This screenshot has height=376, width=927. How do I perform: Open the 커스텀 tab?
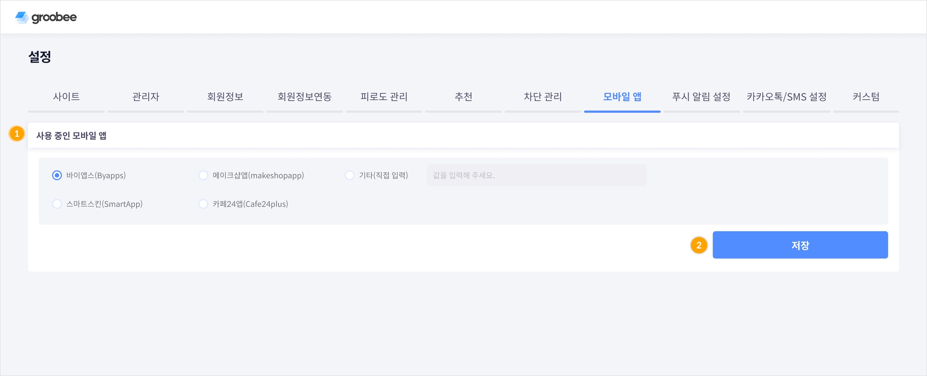coord(866,97)
